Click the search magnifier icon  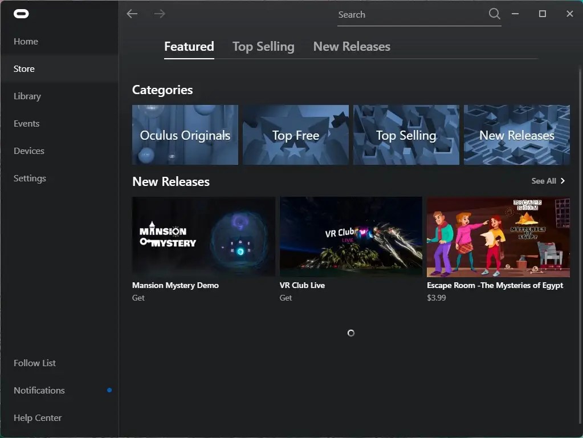(x=494, y=14)
